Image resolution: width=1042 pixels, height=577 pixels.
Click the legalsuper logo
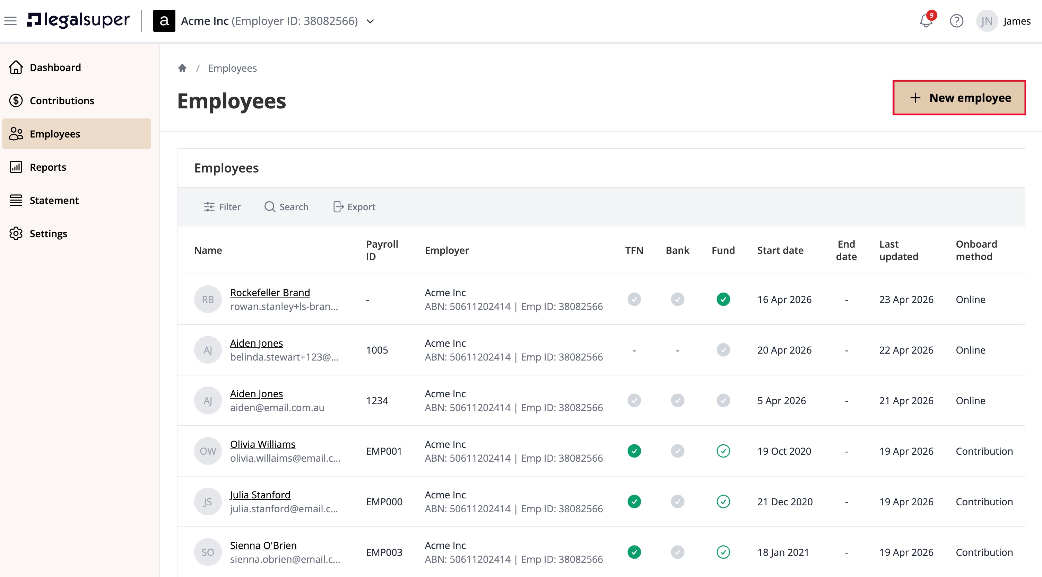[78, 20]
